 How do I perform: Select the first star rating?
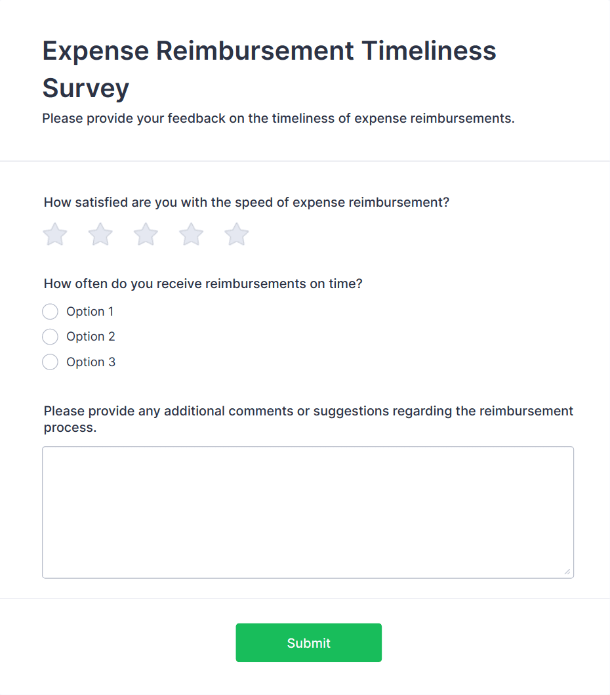tap(54, 234)
